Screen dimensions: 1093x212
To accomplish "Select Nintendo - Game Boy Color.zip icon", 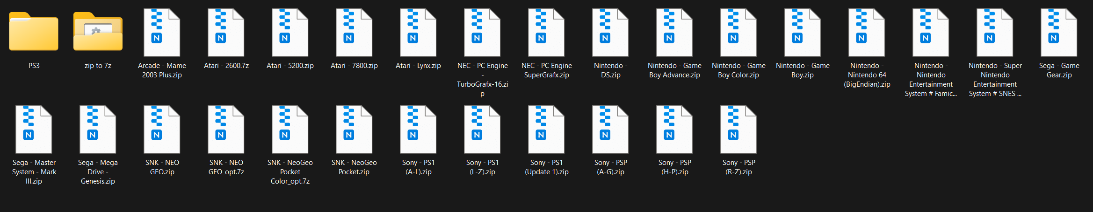I will (x=738, y=32).
